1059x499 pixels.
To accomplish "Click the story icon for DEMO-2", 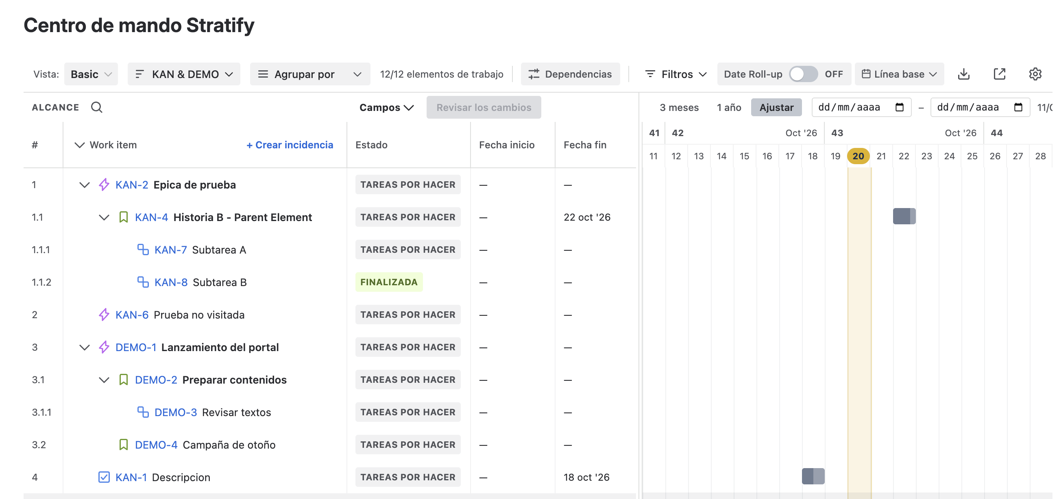I will pyautogui.click(x=123, y=380).
